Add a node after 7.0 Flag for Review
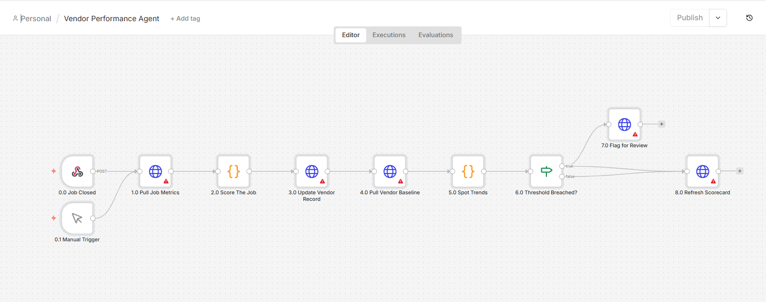This screenshot has height=302, width=766. (662, 124)
